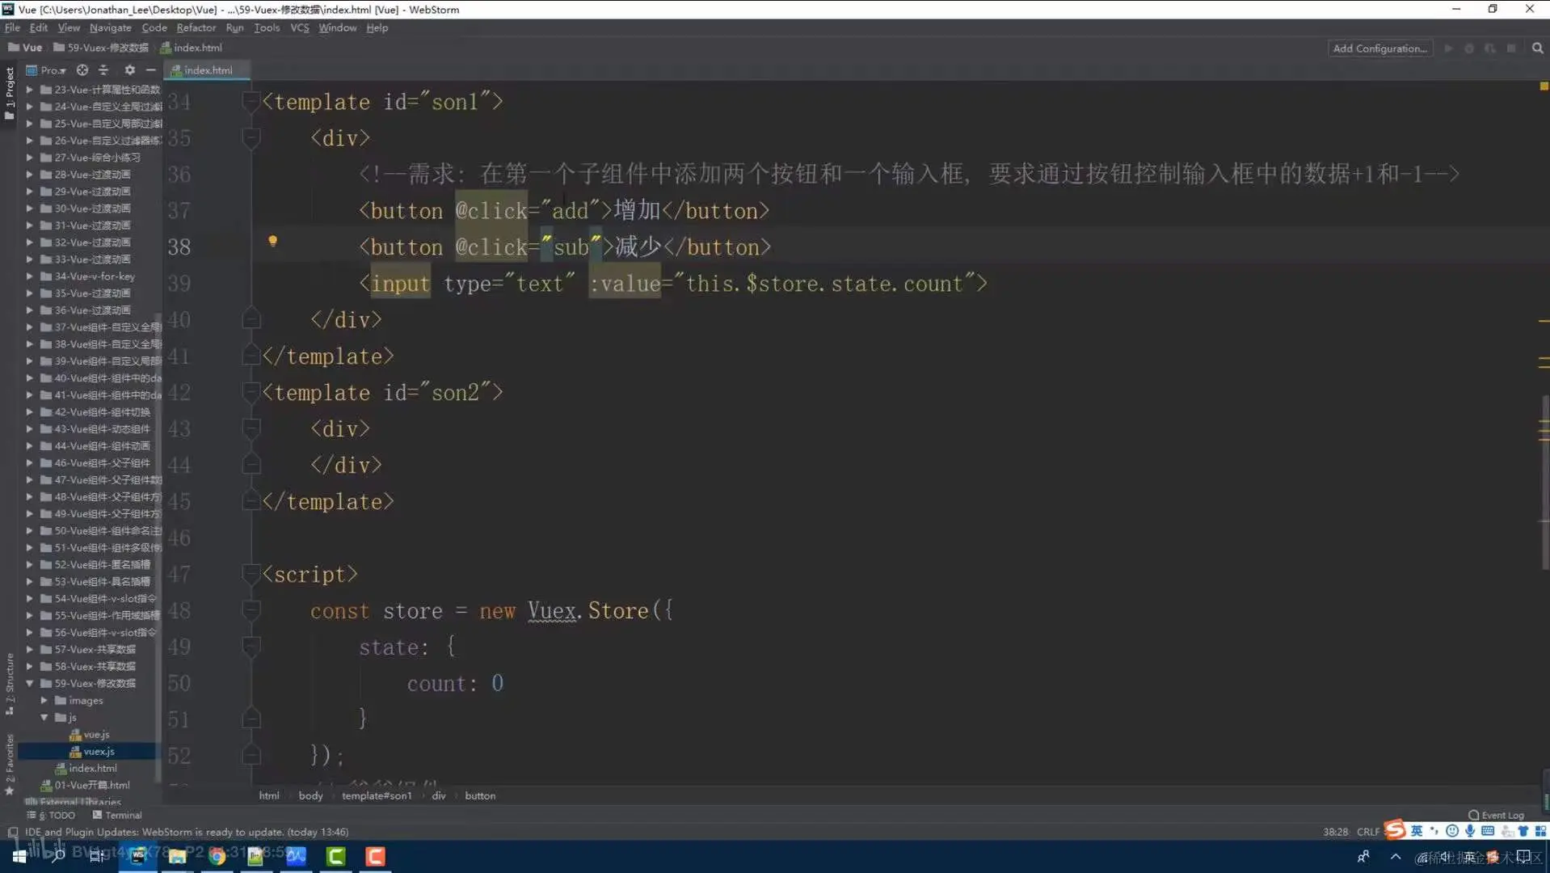Toggle voice input with the microphone icon

(1469, 830)
